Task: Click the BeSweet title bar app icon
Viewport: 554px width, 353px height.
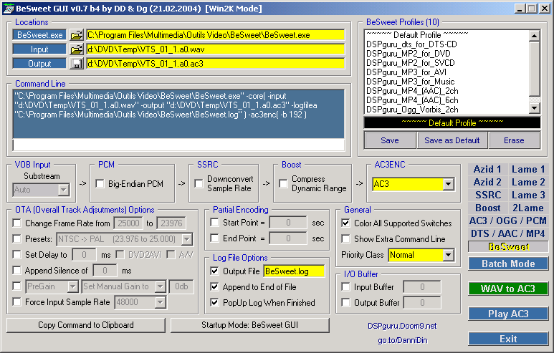Action: point(9,9)
